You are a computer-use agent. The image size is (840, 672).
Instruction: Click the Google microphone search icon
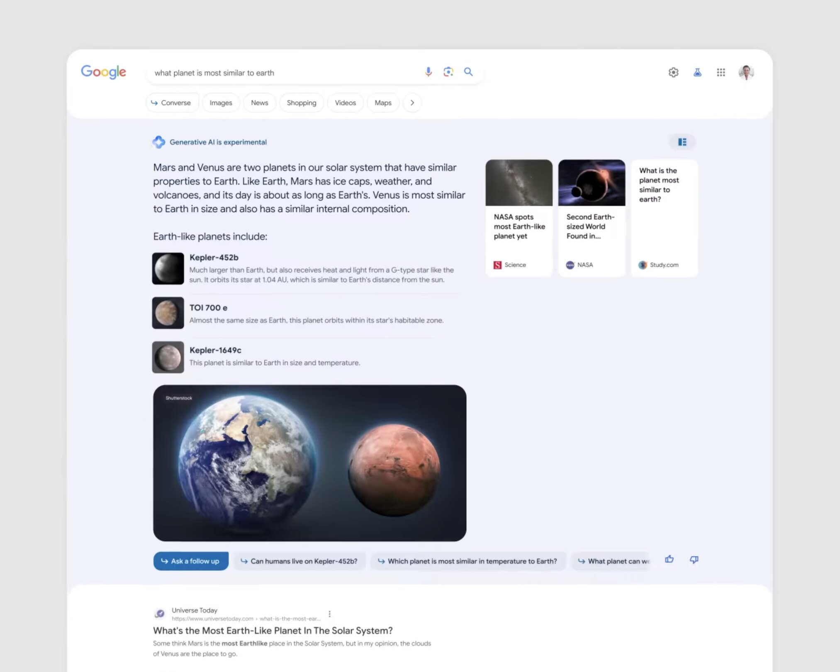tap(426, 72)
